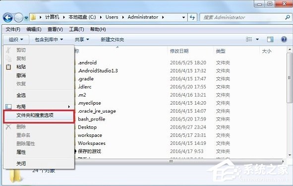Screen dimensions: 293x186
Task: Select the Administrator breadcrumb segment
Action: [x=143, y=17]
